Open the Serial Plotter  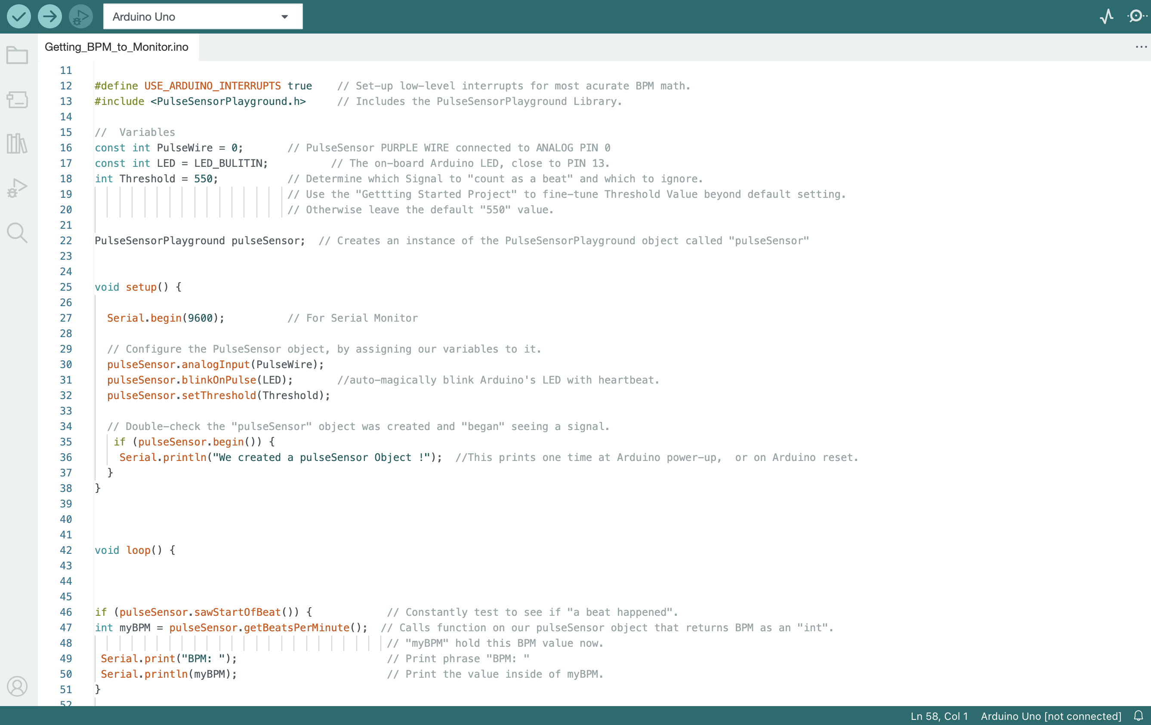tap(1106, 17)
